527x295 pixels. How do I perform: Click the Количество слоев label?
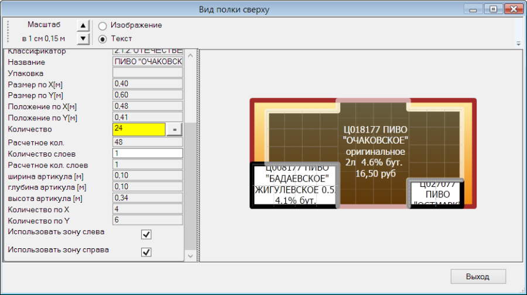(x=42, y=154)
